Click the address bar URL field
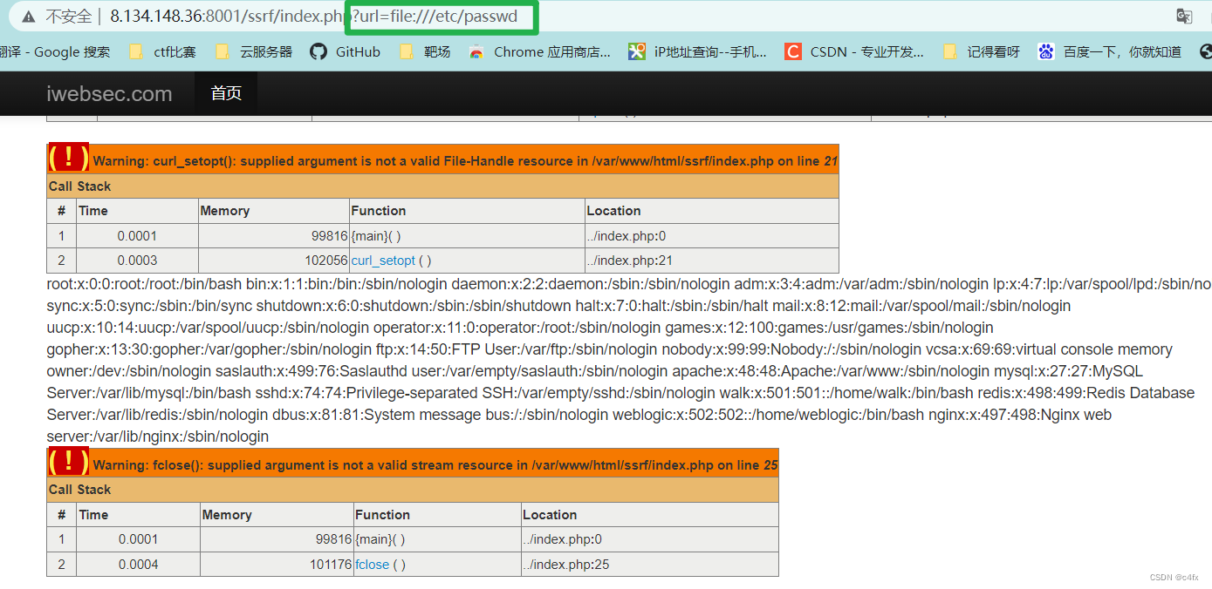The width and height of the screenshot is (1212, 589). (x=314, y=17)
